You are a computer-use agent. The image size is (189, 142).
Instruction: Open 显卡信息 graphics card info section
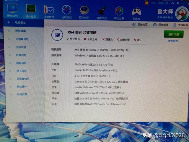pyautogui.click(x=22, y=71)
